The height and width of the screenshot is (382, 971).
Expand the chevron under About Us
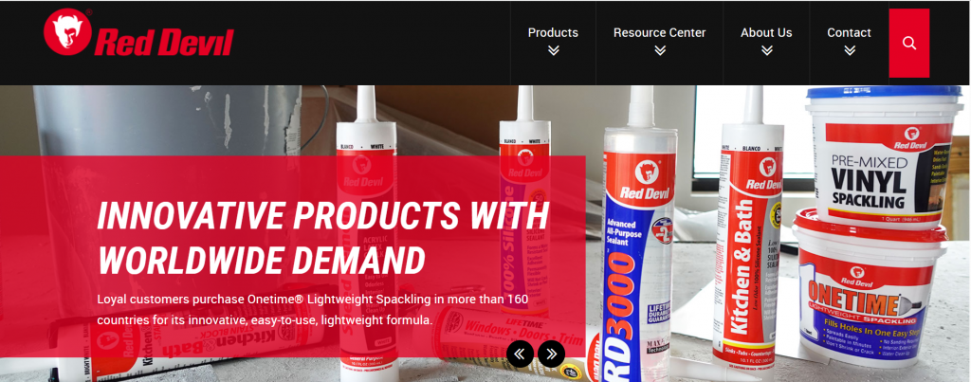coord(766,51)
